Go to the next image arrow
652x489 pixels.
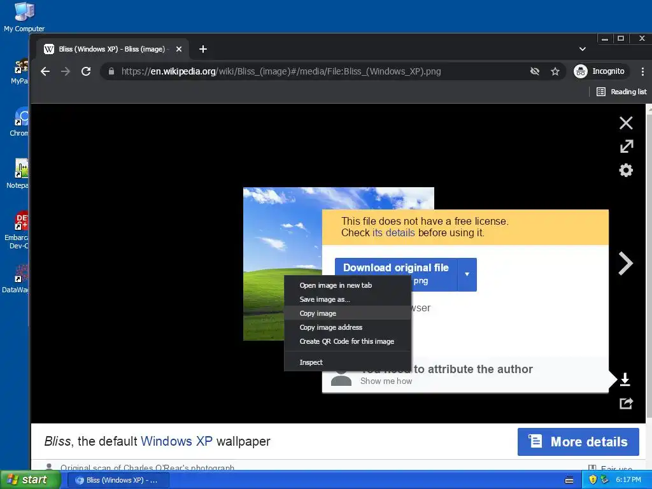tap(625, 263)
